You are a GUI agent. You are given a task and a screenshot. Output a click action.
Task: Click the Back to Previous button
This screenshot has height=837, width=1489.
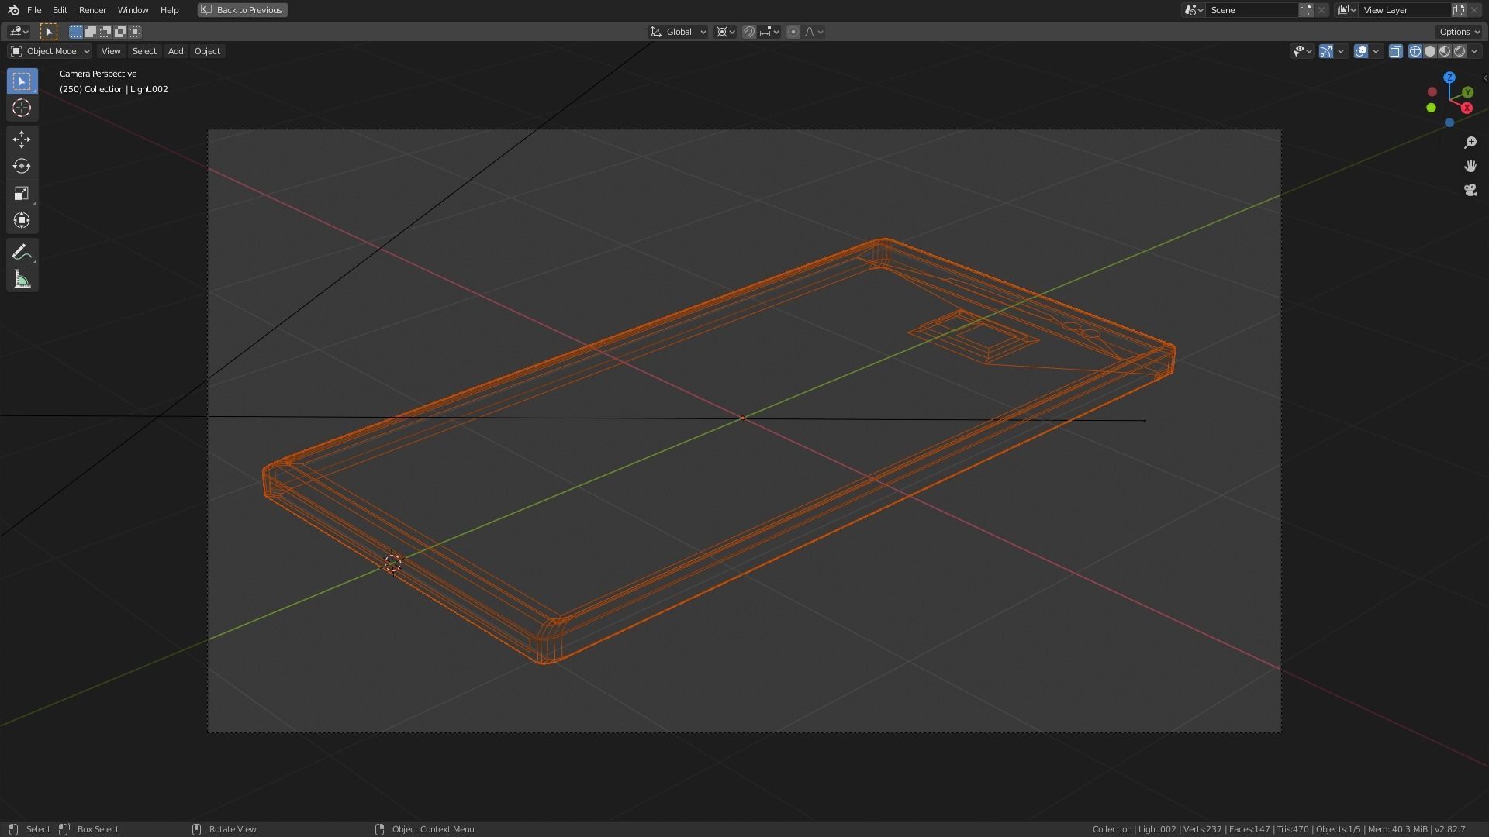pyautogui.click(x=242, y=10)
